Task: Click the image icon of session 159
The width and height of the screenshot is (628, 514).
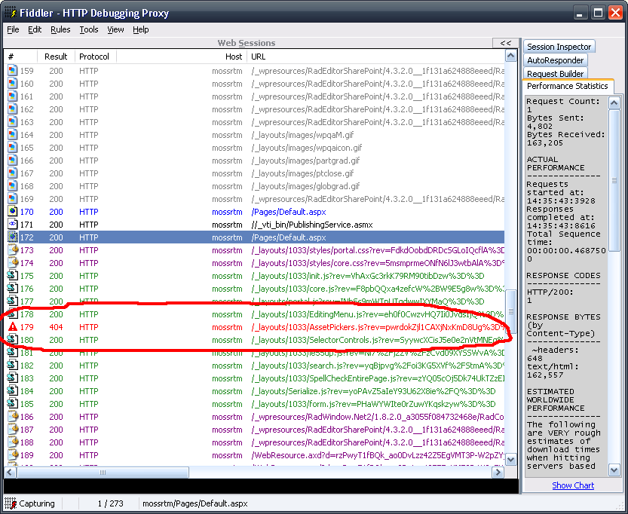Action: click(13, 71)
